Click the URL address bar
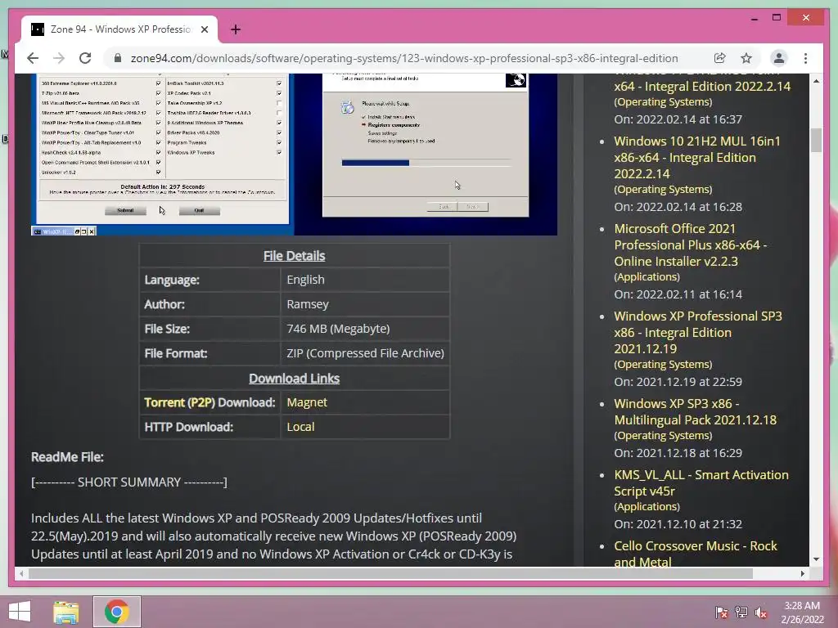The height and width of the screenshot is (628, 838). pos(404,58)
